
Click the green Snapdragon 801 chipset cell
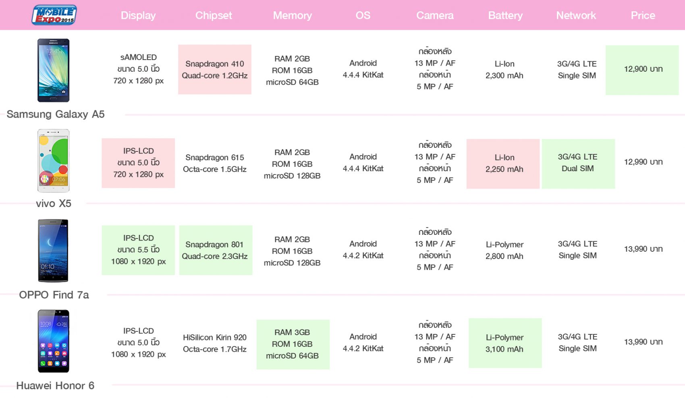[x=216, y=250]
